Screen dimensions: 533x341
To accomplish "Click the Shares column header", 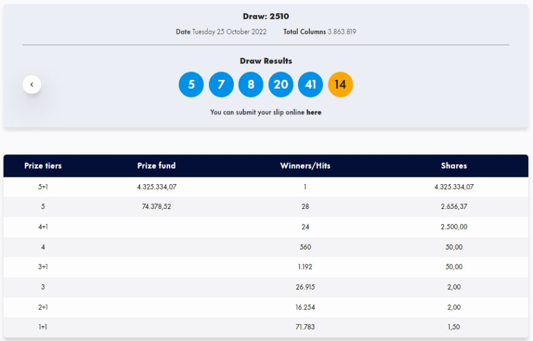I will point(454,166).
